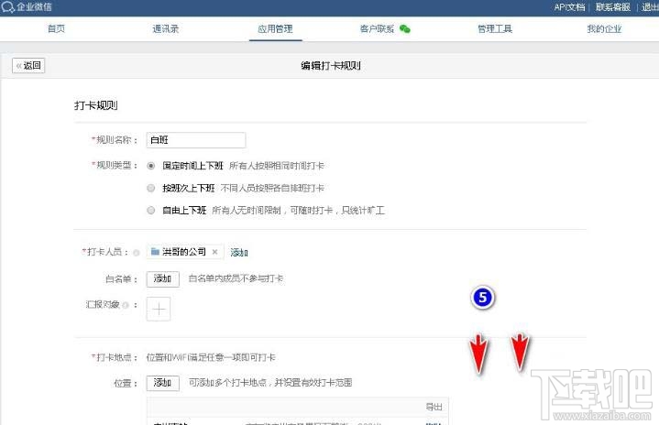Click 添加 button for 白名单
The width and height of the screenshot is (659, 425).
click(x=162, y=278)
